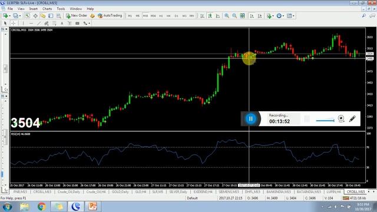Select the Text 'A' tool
Screen dimensions: 377x212
pos(62,24)
